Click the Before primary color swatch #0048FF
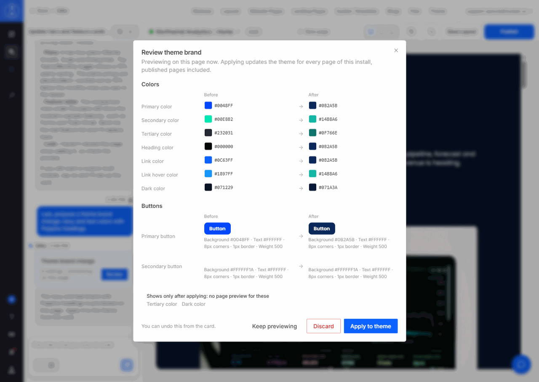 point(208,105)
